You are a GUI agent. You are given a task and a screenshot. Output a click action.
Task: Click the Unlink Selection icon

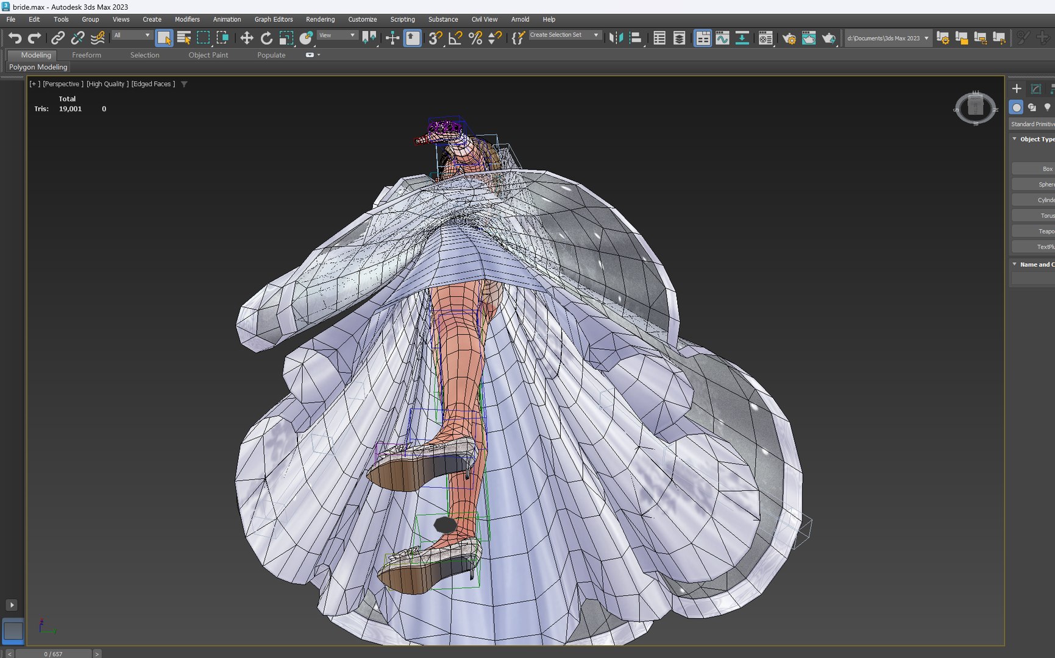[77, 38]
